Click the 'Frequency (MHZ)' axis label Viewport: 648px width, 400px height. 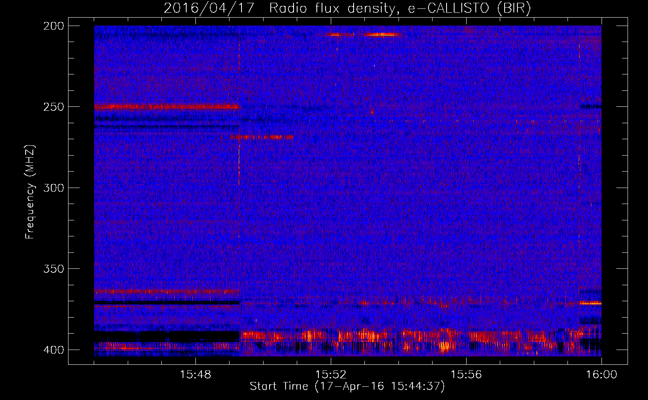click(30, 192)
